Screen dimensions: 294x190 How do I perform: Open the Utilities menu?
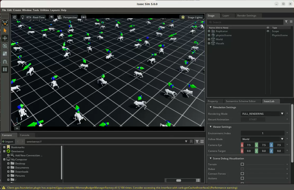[x=44, y=10]
